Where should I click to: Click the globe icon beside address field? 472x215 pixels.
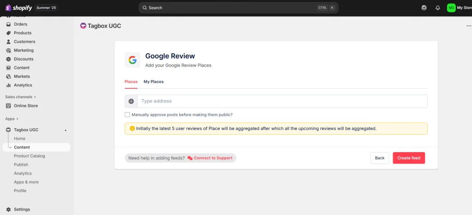[131, 101]
